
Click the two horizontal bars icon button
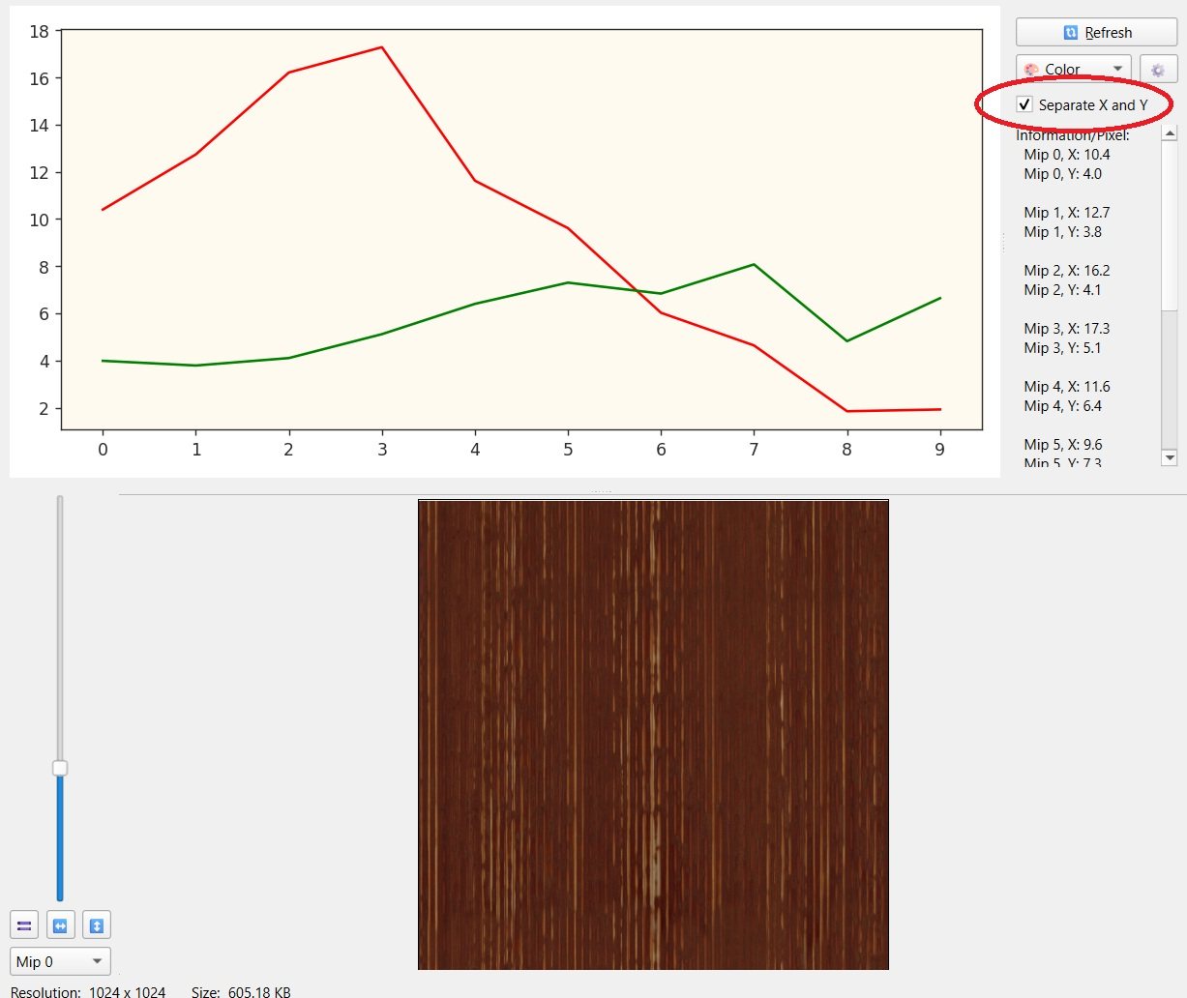(x=25, y=925)
